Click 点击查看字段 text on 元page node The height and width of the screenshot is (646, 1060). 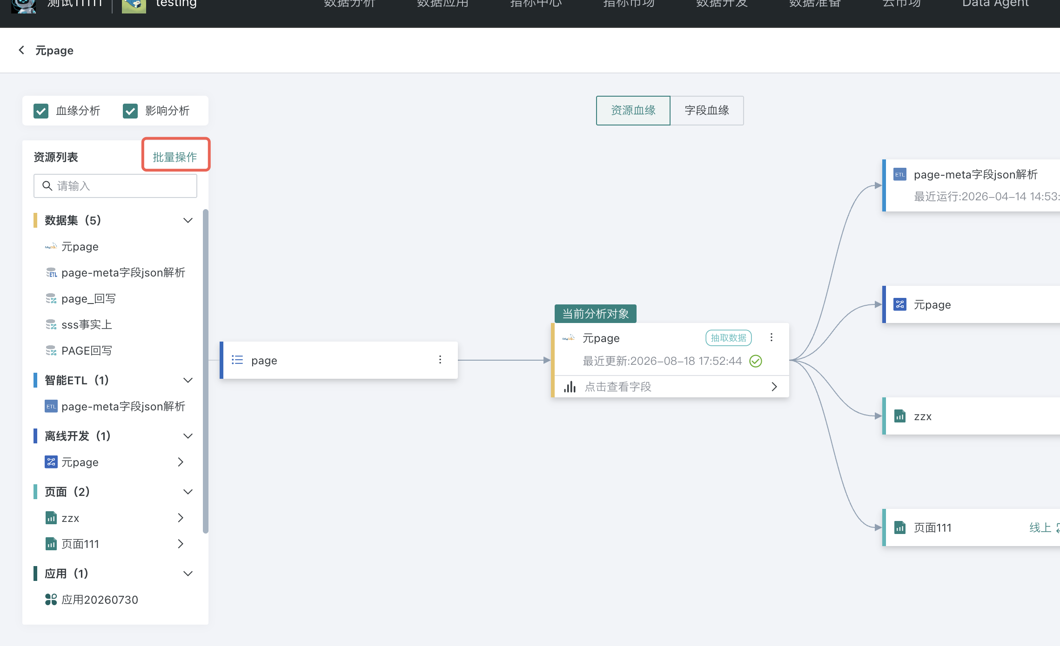click(618, 387)
